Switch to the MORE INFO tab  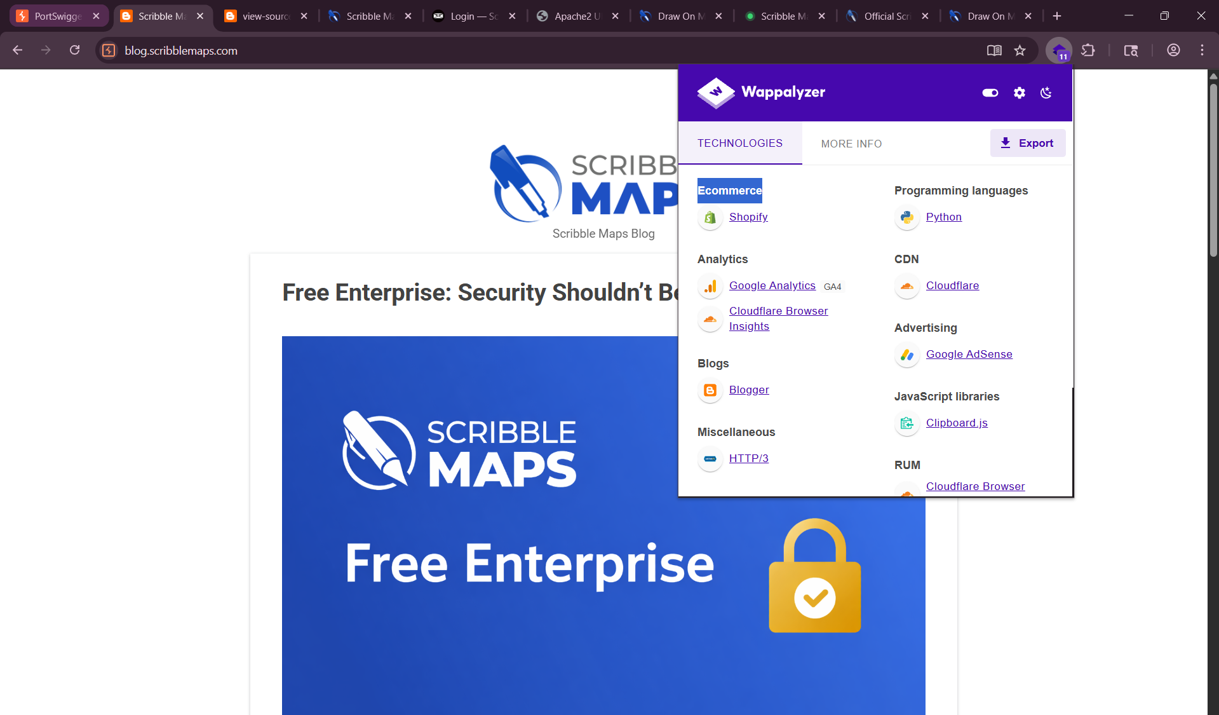851,144
